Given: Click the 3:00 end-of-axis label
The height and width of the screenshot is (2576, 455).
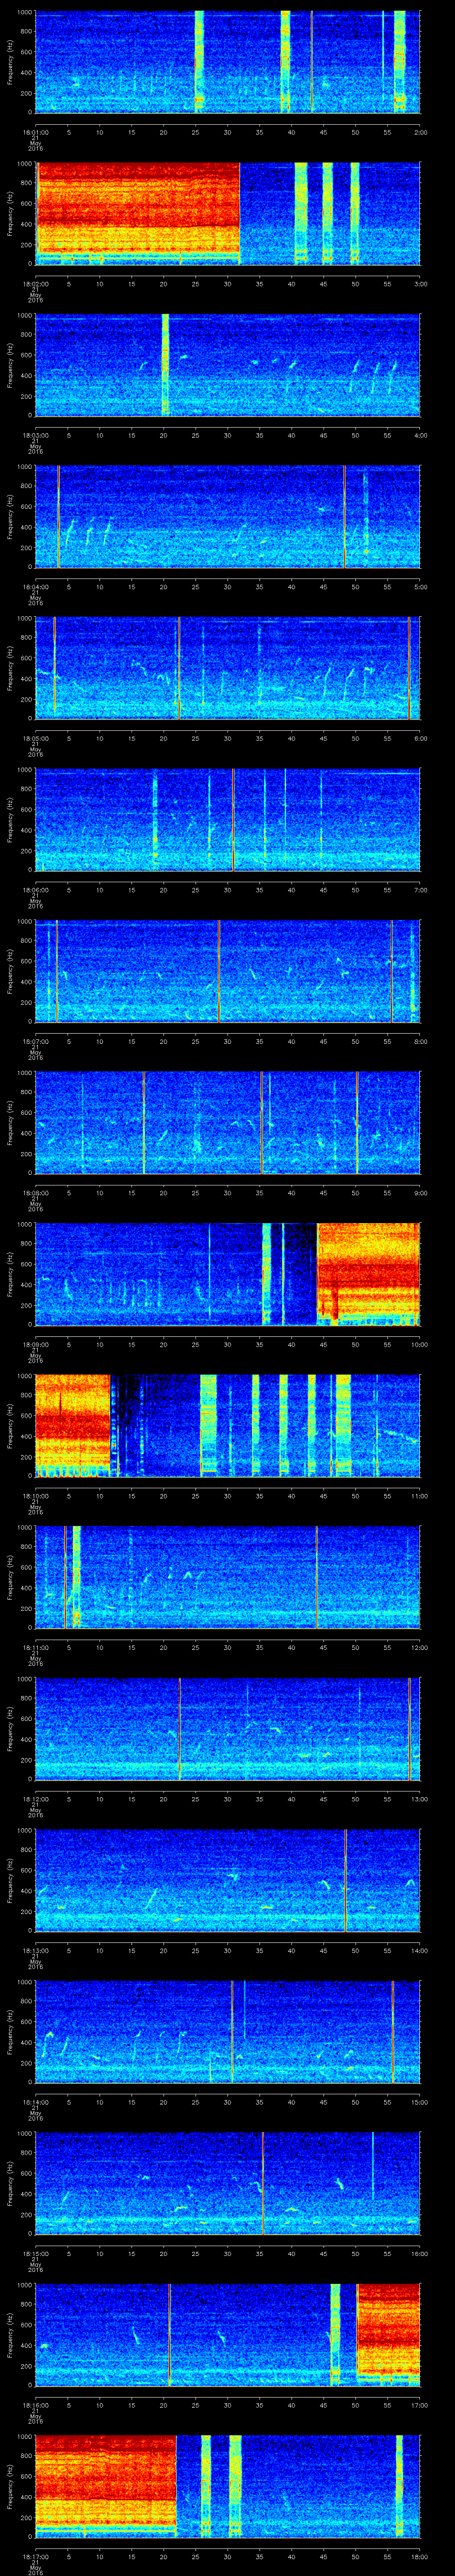Looking at the screenshot, I should [x=420, y=284].
